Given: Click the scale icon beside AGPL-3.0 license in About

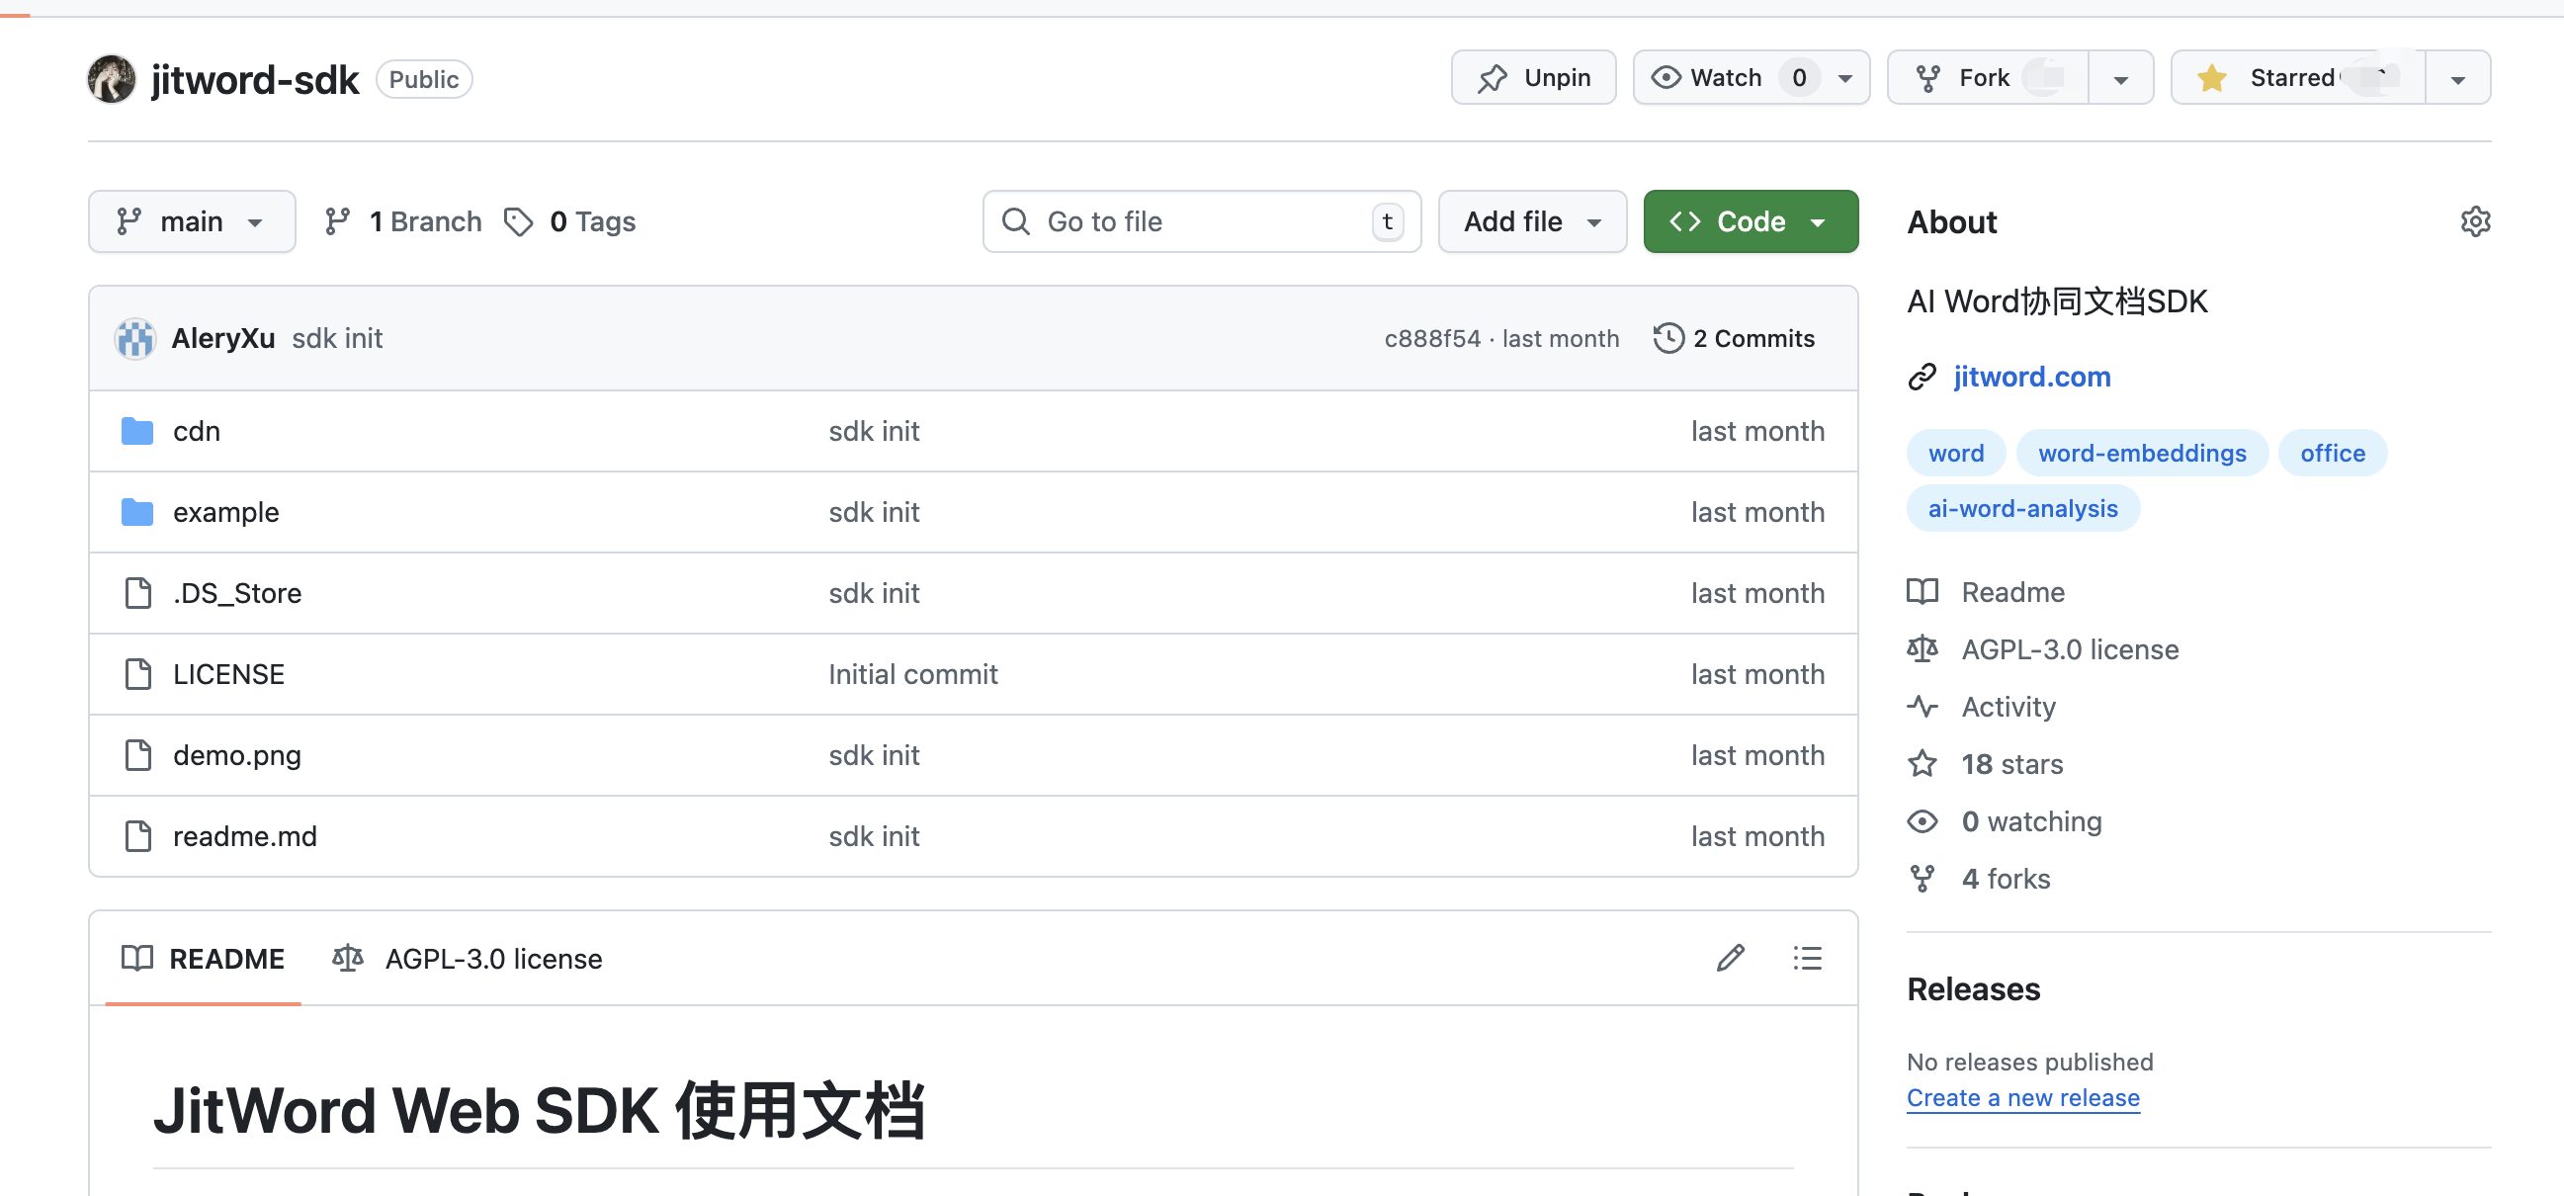Looking at the screenshot, I should point(1922,648).
